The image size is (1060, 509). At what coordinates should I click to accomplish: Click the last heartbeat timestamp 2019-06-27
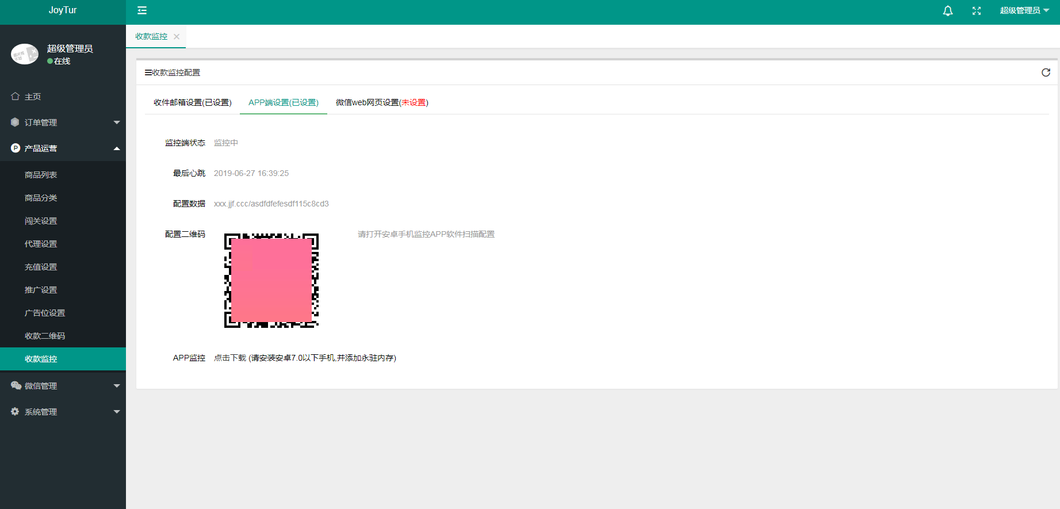[251, 173]
